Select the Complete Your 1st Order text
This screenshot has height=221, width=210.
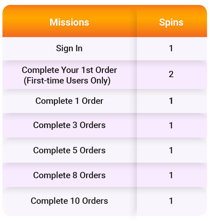[69, 70]
